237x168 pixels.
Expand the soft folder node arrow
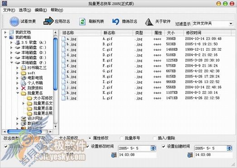pyautogui.click(x=17, y=73)
